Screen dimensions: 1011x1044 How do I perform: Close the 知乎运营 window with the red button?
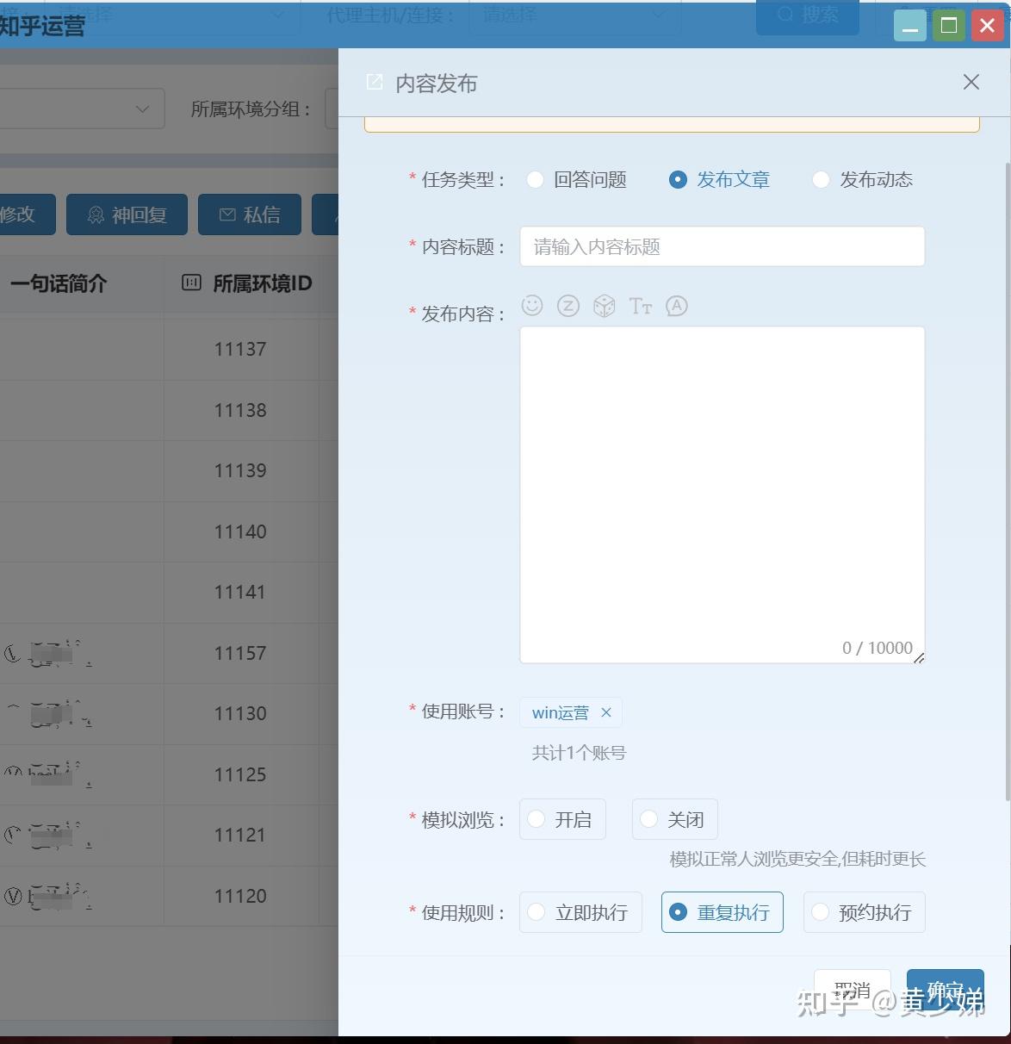pyautogui.click(x=987, y=26)
